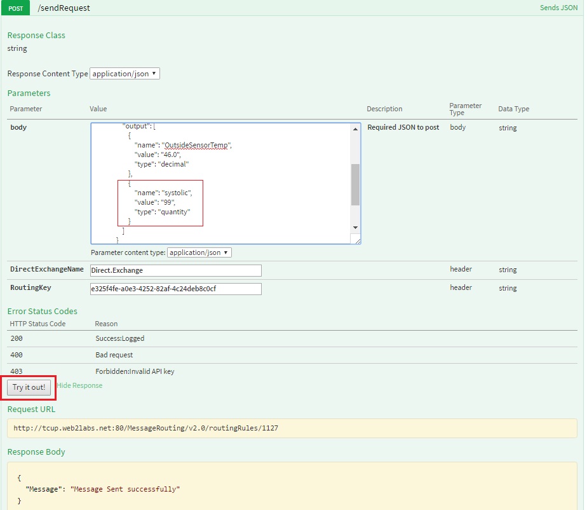Click the Request URL text box
The width and height of the screenshot is (587, 510).
point(292,428)
